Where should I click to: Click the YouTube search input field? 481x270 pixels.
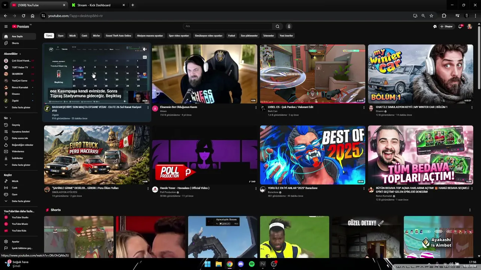point(227,26)
